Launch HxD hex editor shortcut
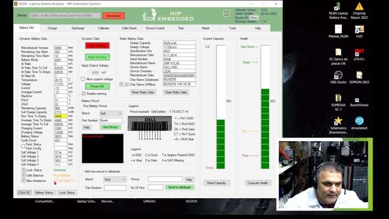 point(359,31)
